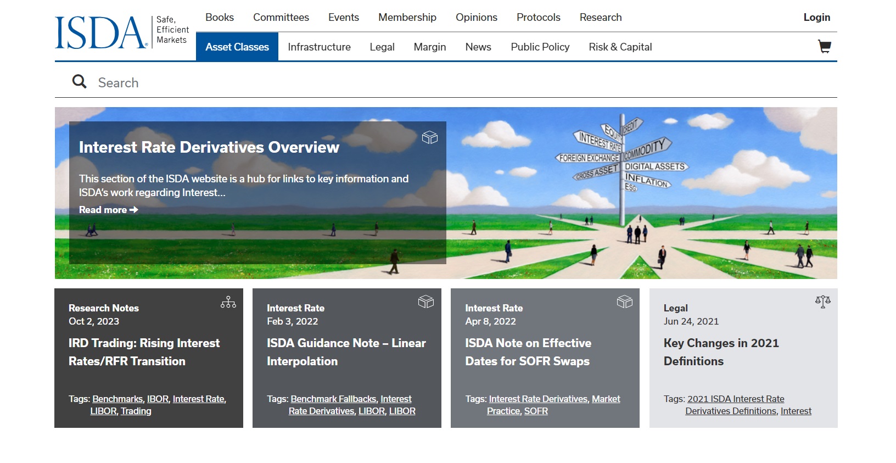Click the SOFR tag link

pos(536,411)
